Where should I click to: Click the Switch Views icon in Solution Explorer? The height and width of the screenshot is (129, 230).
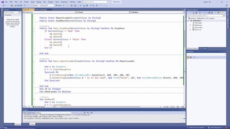(196, 13)
